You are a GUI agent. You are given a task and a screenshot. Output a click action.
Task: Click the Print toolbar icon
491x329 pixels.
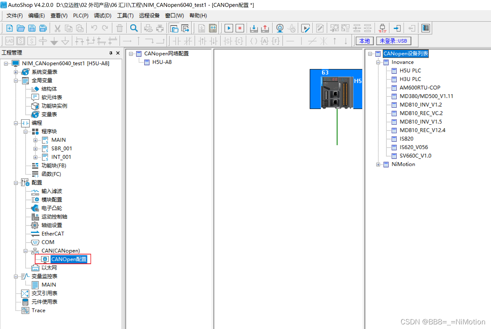click(160, 28)
